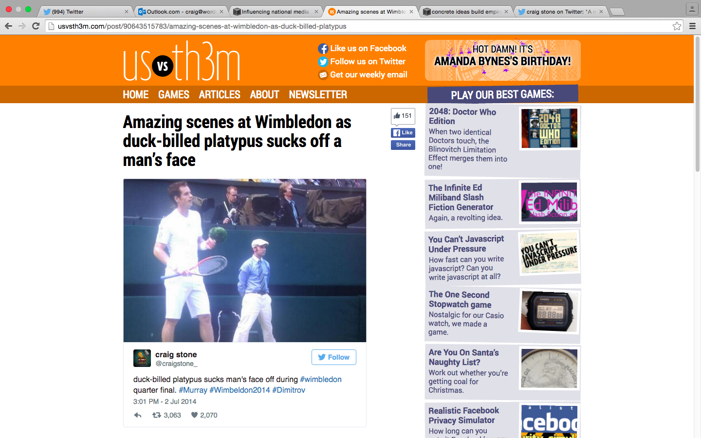Image resolution: width=701 pixels, height=438 pixels.
Task: Click the weekly email envelope icon
Action: (323, 75)
